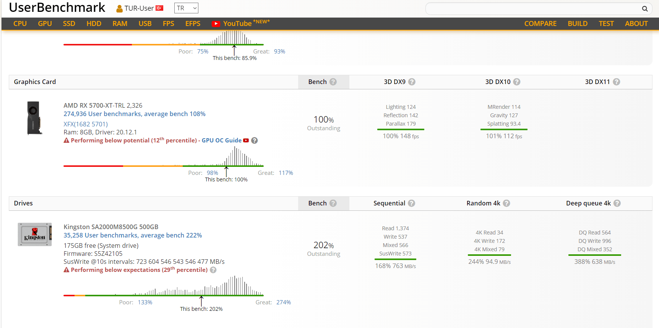Click the Kingston SA2000M8500G 500GB title
659x328 pixels.
(x=111, y=227)
